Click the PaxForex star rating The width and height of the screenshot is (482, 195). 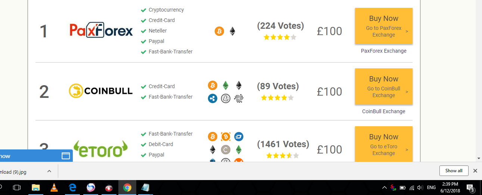(x=280, y=37)
